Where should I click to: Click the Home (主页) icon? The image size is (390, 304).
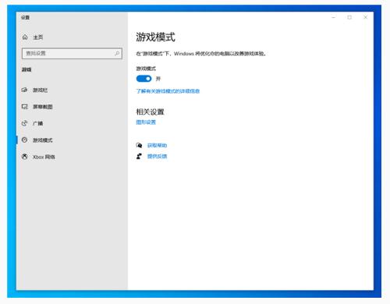[25, 37]
